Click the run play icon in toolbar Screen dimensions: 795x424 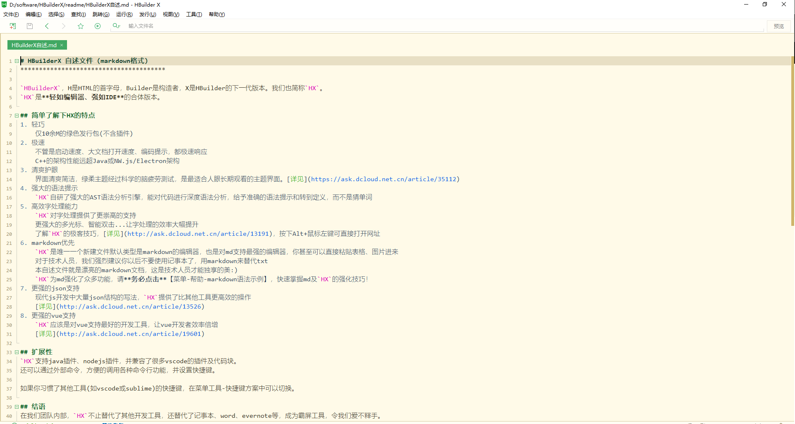(x=98, y=26)
